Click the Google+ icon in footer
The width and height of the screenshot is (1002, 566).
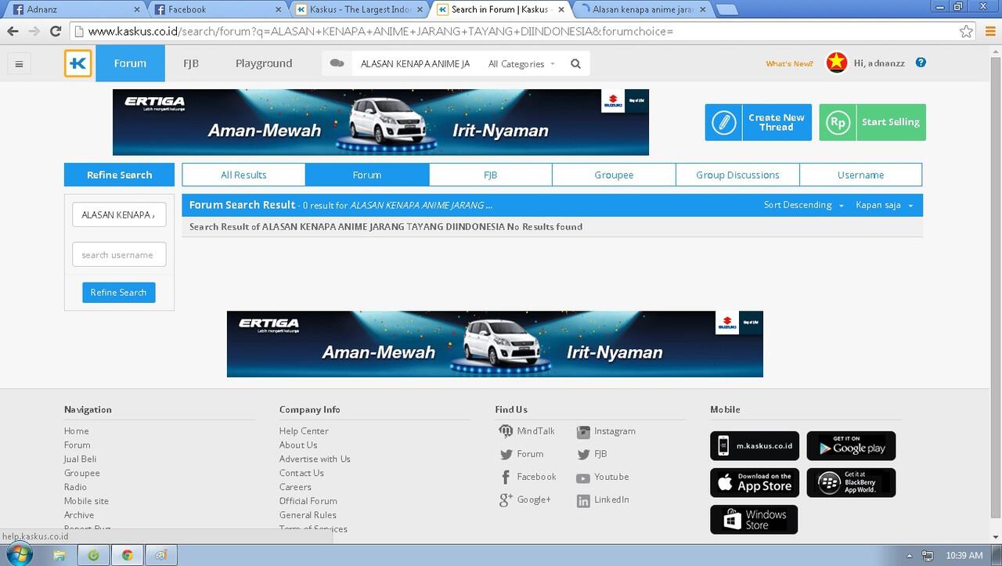tap(506, 499)
